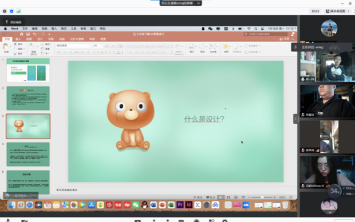355x222 pixels.
Task: Open the File menu in the macOS menu bar
Action: pos(25,29)
